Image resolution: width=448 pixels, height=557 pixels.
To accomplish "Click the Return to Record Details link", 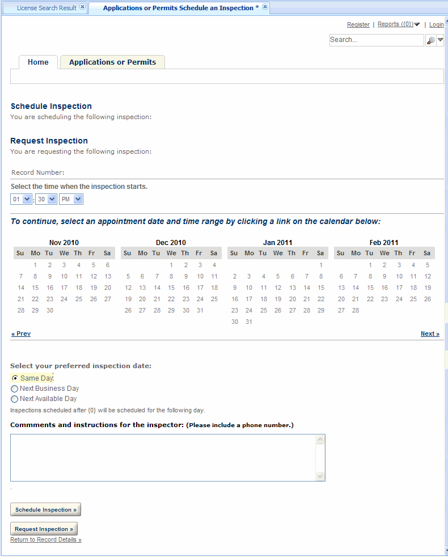I will (x=46, y=540).
